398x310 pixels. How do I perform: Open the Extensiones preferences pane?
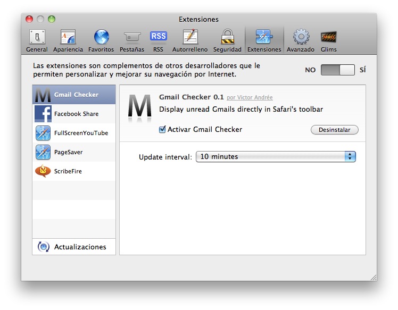tap(264, 40)
